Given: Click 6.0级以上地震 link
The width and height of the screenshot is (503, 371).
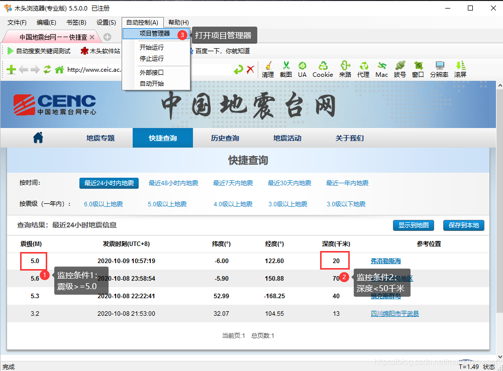Looking at the screenshot, I should click(104, 204).
